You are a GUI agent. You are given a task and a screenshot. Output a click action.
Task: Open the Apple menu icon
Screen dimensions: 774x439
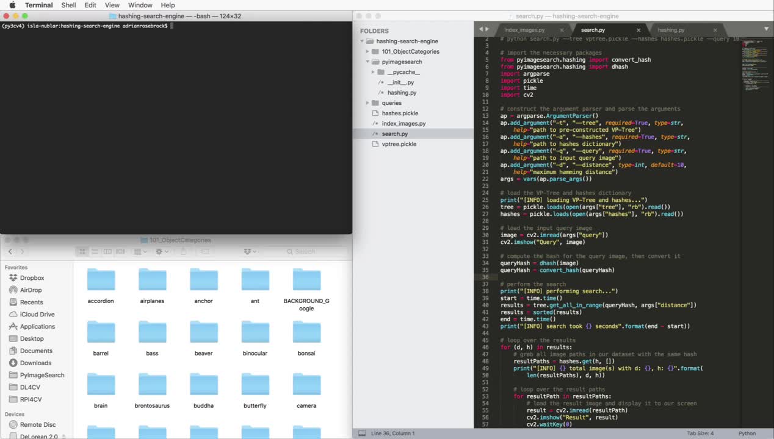click(x=12, y=5)
